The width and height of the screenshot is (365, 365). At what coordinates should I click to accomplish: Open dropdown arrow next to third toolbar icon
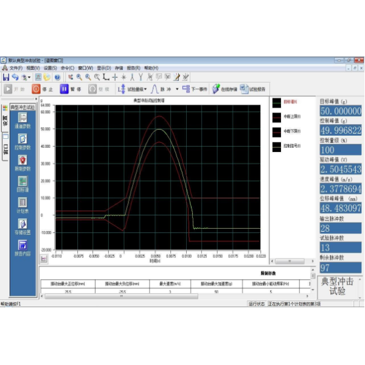click(29, 77)
